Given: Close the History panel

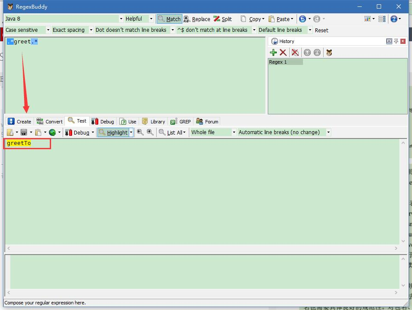Looking at the screenshot, I should coord(403,41).
